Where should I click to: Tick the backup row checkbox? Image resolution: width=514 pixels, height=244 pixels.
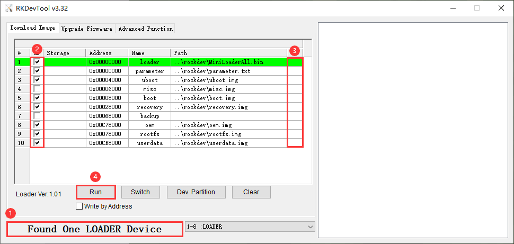pos(38,116)
